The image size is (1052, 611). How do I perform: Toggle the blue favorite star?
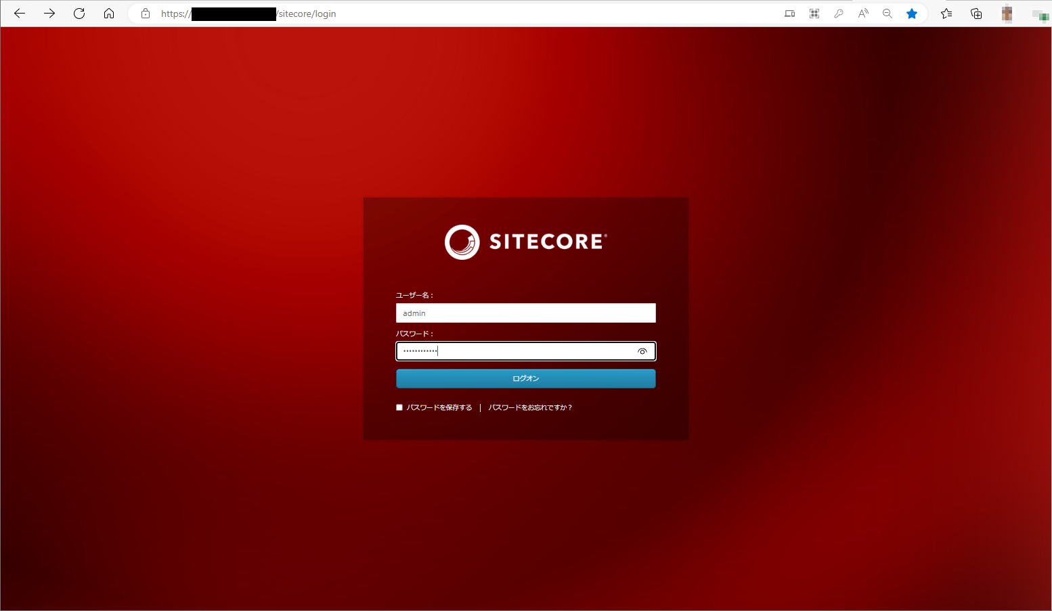click(912, 14)
